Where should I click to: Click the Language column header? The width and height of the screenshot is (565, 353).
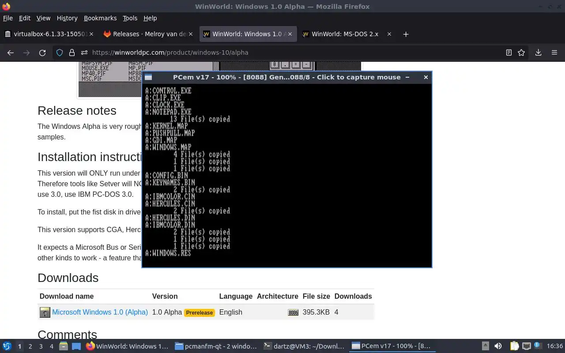(236, 296)
